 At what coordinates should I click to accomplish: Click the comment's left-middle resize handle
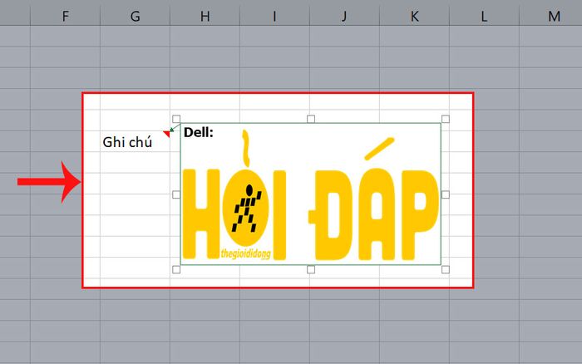point(176,194)
